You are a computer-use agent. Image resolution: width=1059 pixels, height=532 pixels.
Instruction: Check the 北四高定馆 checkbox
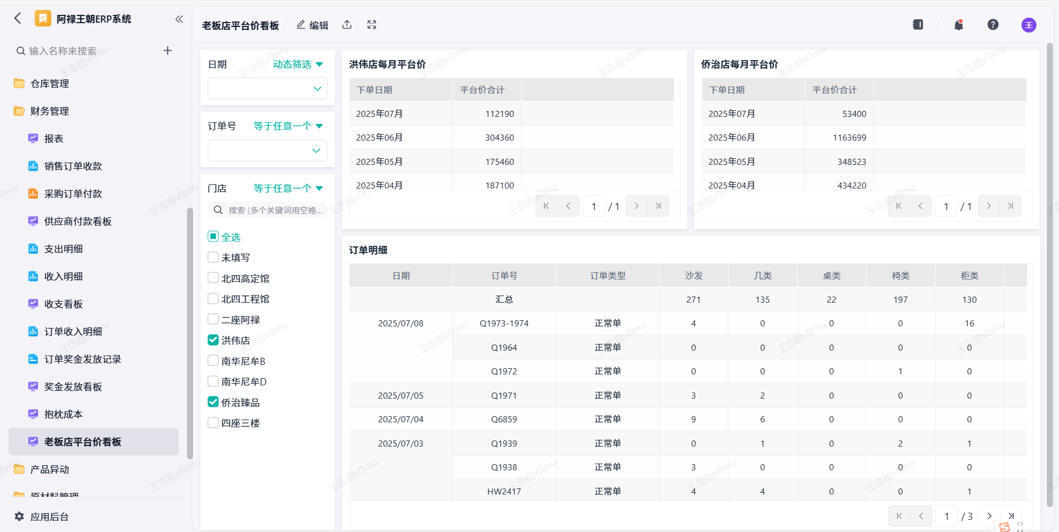point(213,278)
